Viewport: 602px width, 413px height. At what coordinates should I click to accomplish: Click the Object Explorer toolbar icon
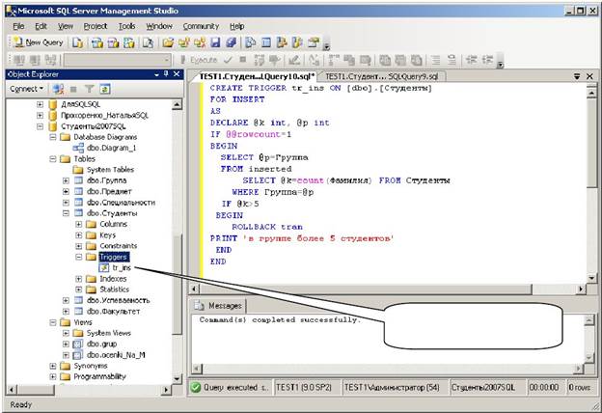pyautogui.click(x=282, y=42)
